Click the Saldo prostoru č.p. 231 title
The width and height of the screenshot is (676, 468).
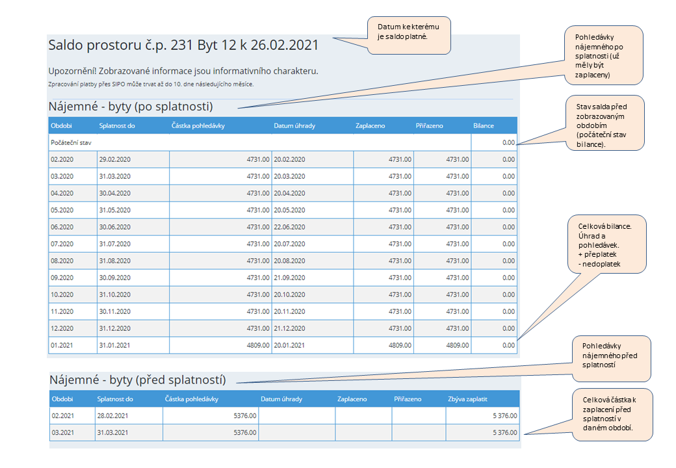[x=183, y=45]
